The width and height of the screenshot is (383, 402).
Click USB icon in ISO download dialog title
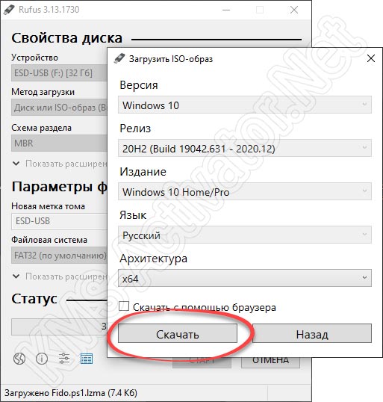point(119,59)
